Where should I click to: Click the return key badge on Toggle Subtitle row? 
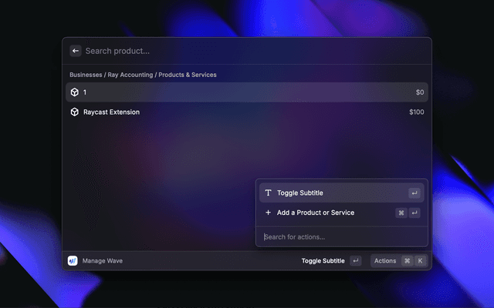414,193
